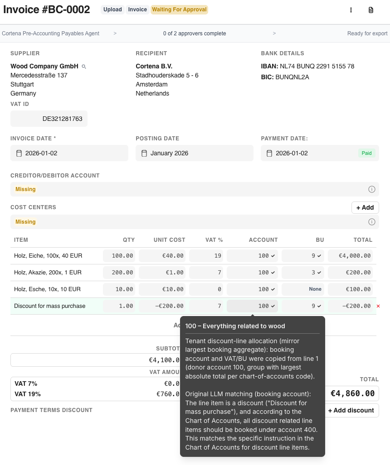
Task: Open the Invoice Date calendar icon
Action: coord(19,153)
